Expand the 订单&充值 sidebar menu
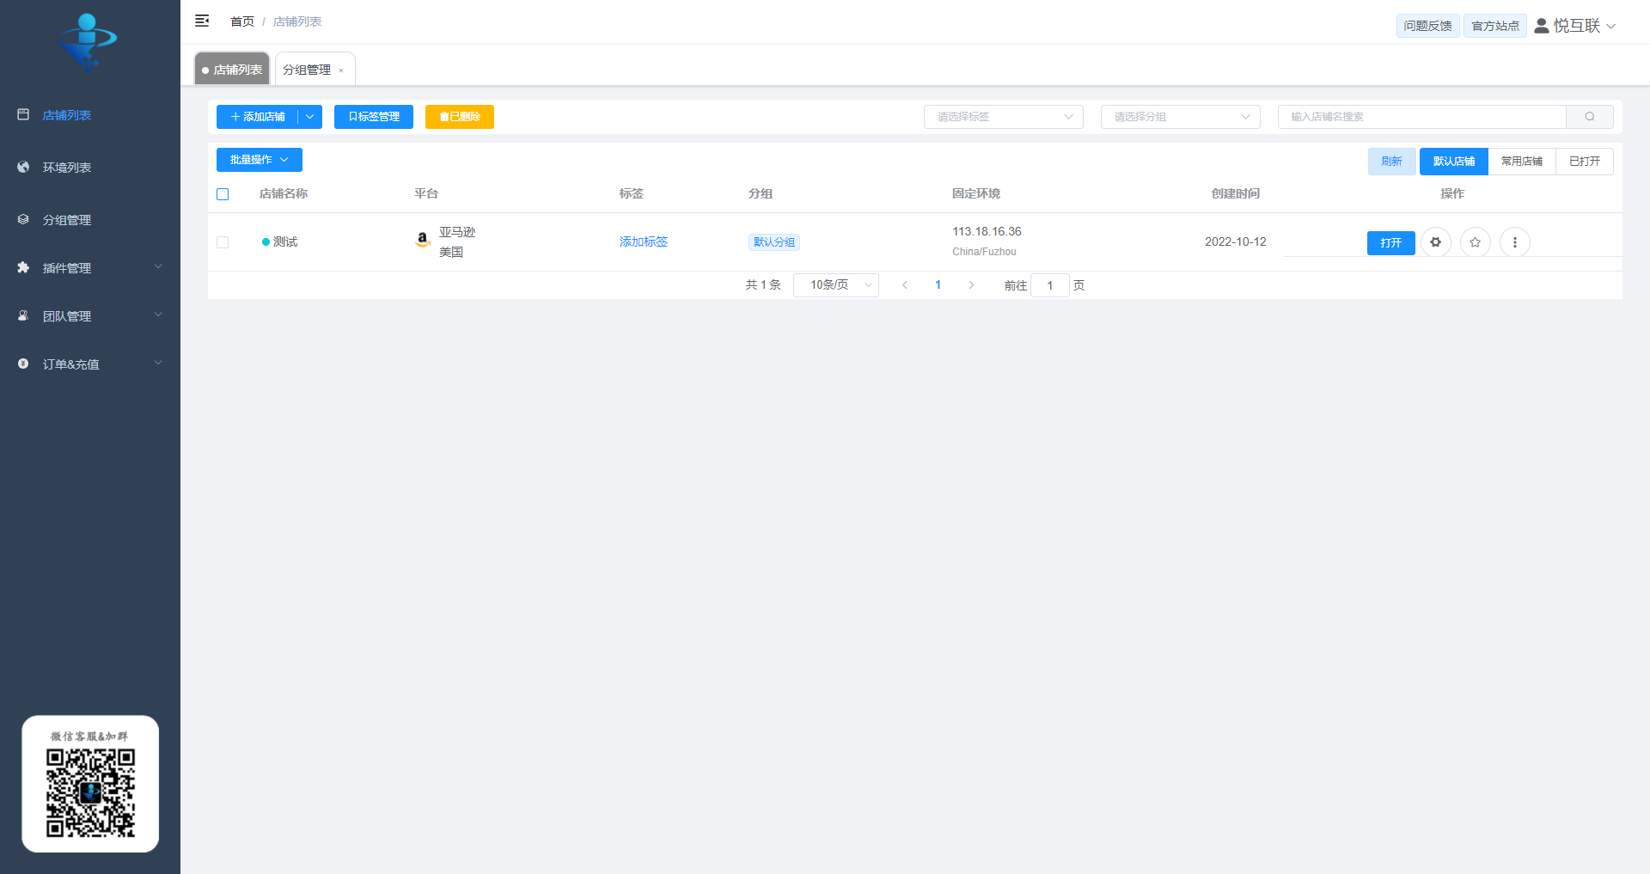The height and width of the screenshot is (874, 1650). [90, 364]
